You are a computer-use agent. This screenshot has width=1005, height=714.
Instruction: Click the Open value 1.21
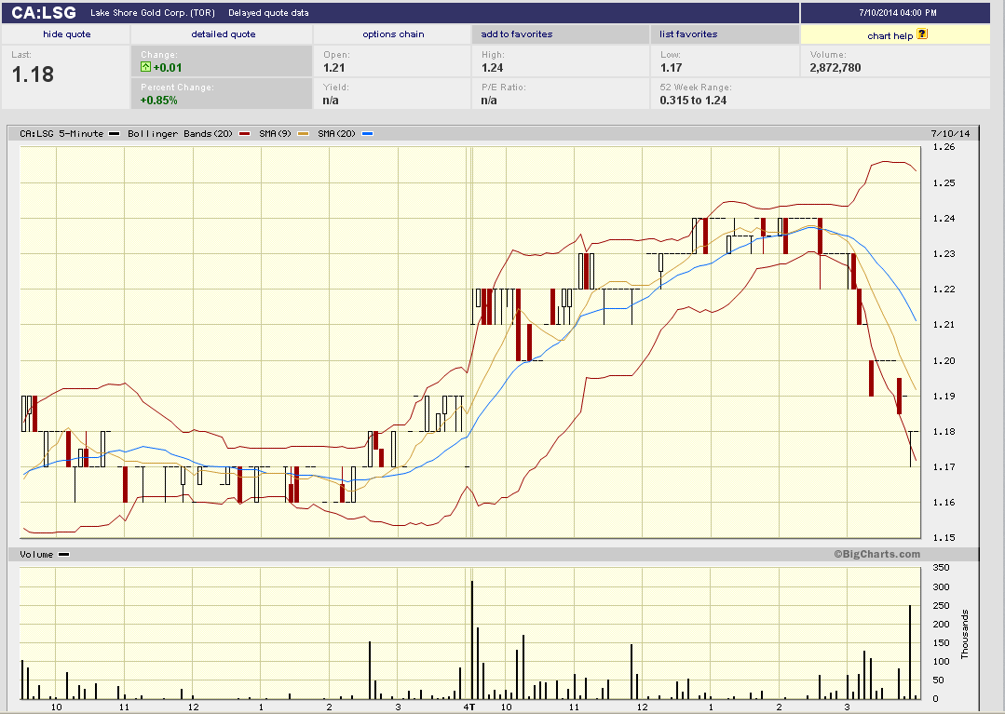(x=334, y=67)
